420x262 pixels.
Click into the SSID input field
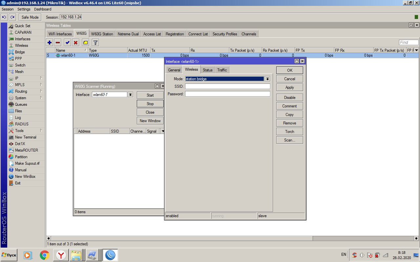(227, 86)
